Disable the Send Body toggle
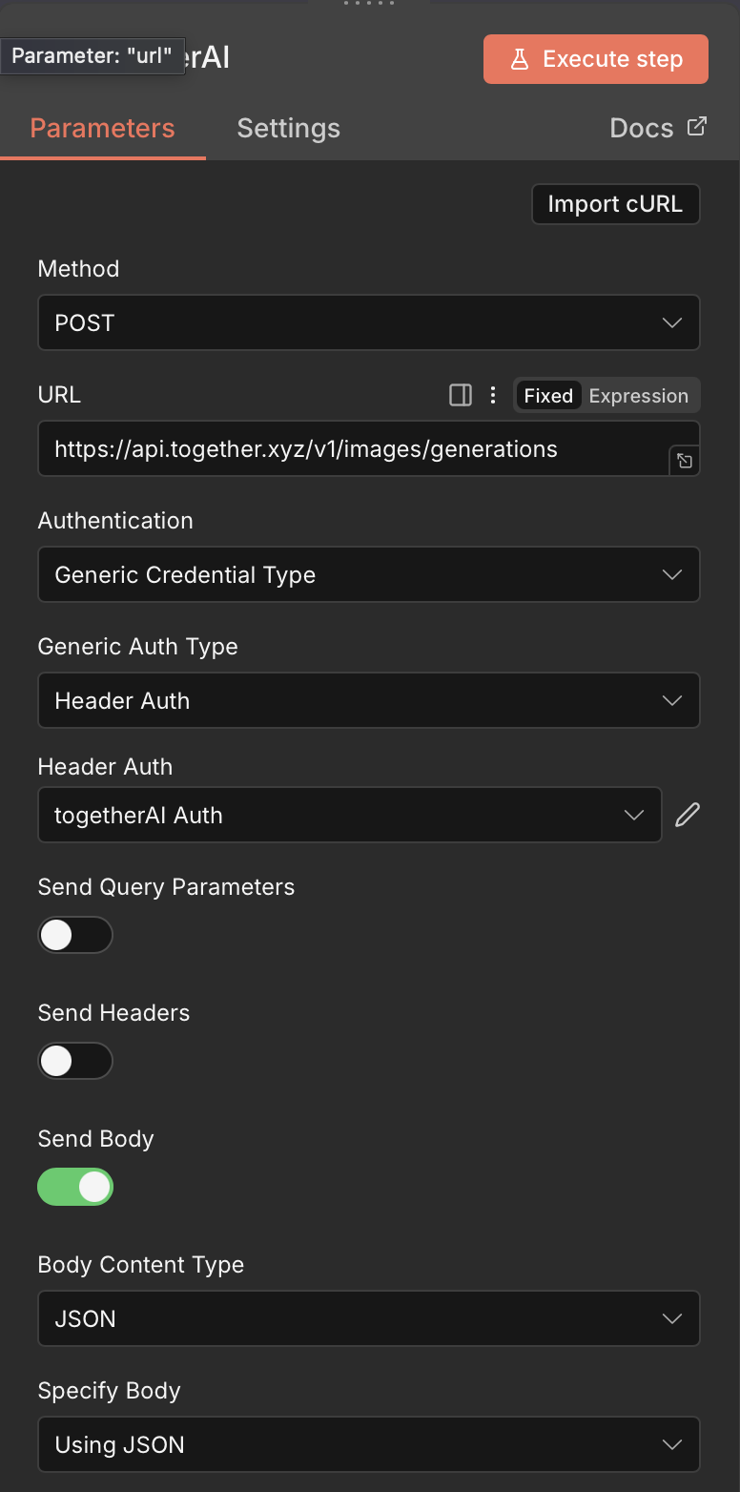The width and height of the screenshot is (740, 1492). pyautogui.click(x=75, y=1187)
